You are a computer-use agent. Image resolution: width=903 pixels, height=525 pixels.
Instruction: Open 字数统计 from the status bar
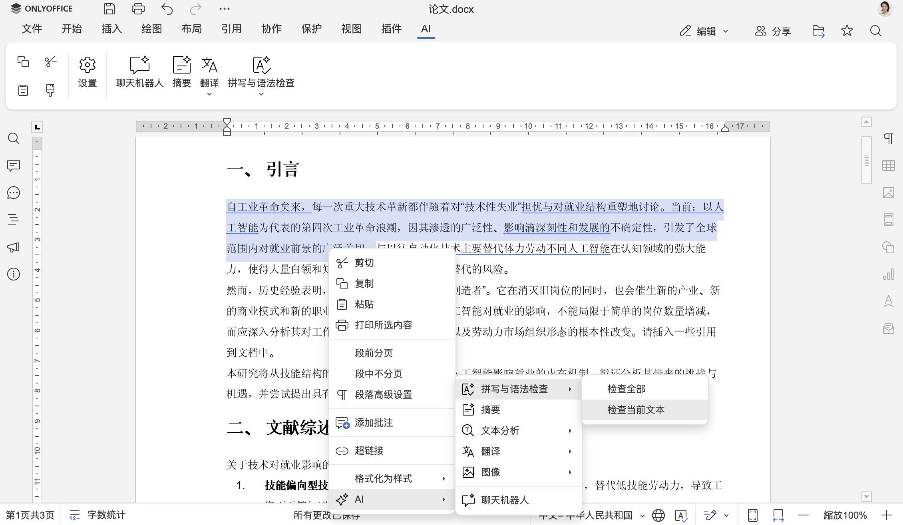[x=107, y=515]
